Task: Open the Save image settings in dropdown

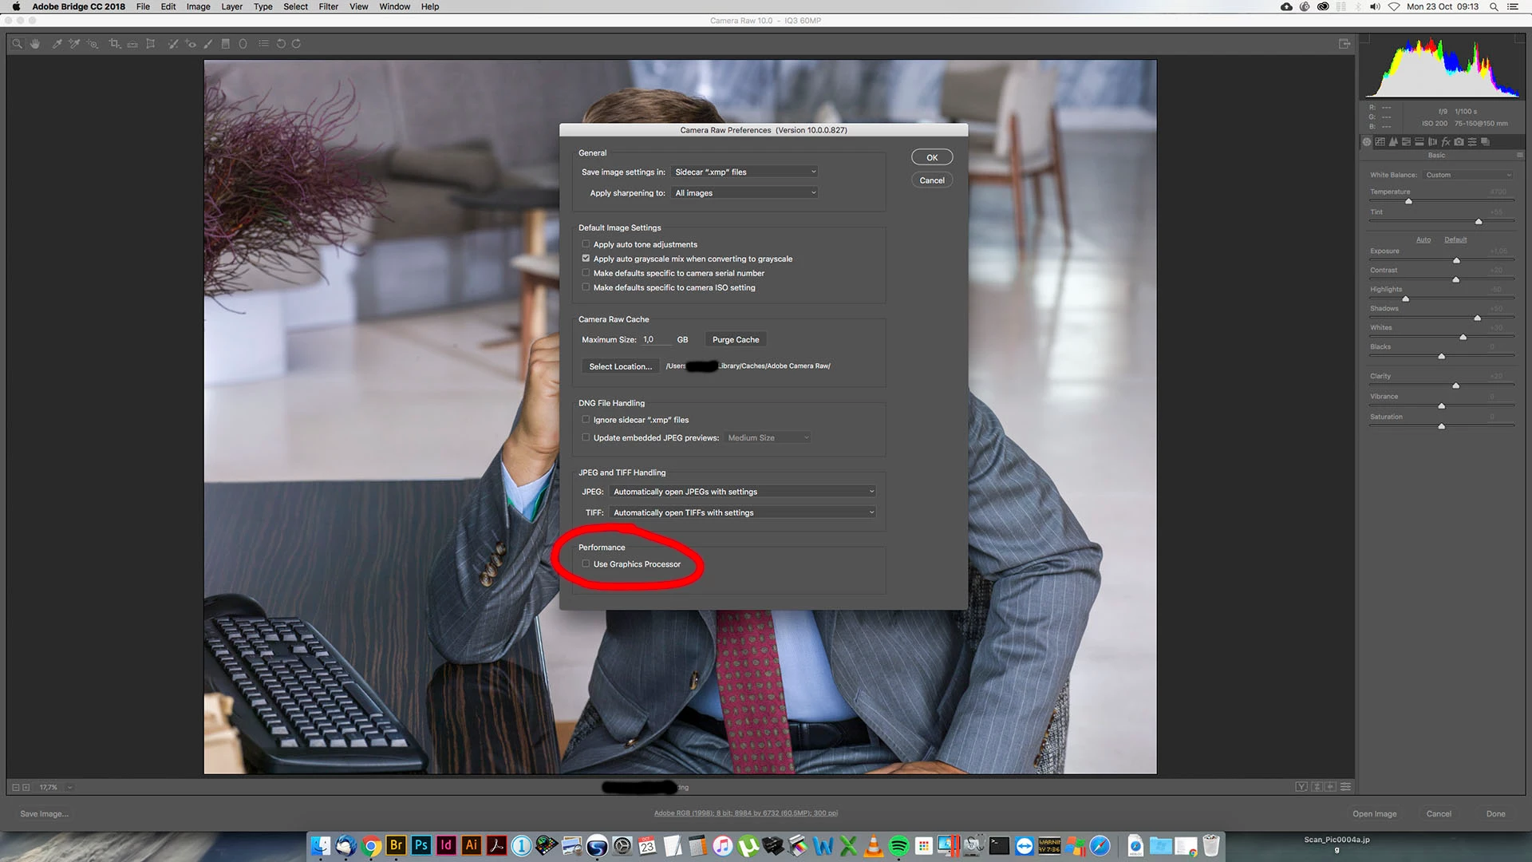Action: click(744, 172)
